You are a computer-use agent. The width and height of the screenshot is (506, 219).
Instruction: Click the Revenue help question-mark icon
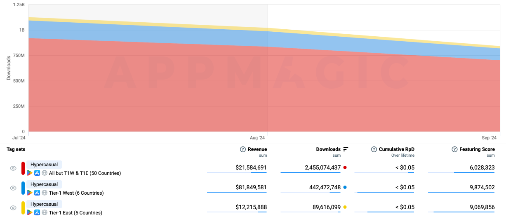(x=243, y=149)
